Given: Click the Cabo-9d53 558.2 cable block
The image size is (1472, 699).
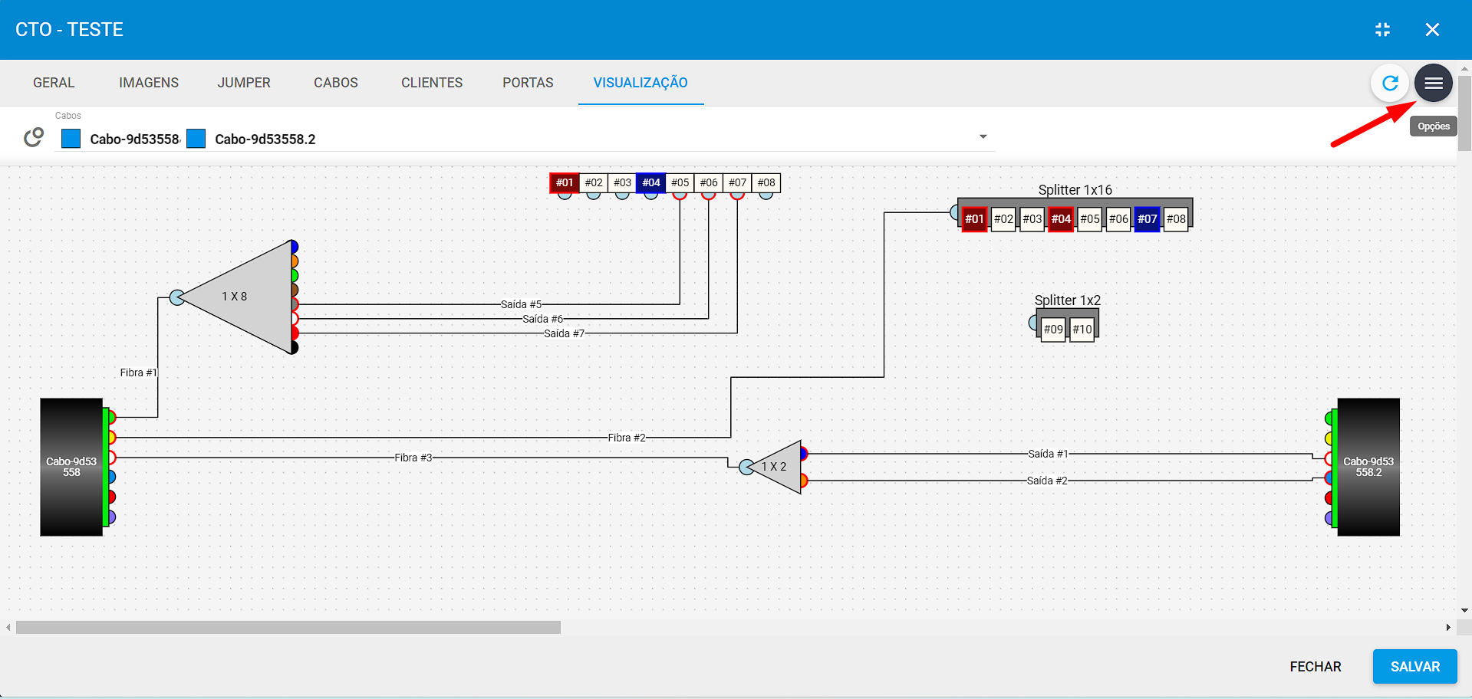Looking at the screenshot, I should pyautogui.click(x=1368, y=467).
